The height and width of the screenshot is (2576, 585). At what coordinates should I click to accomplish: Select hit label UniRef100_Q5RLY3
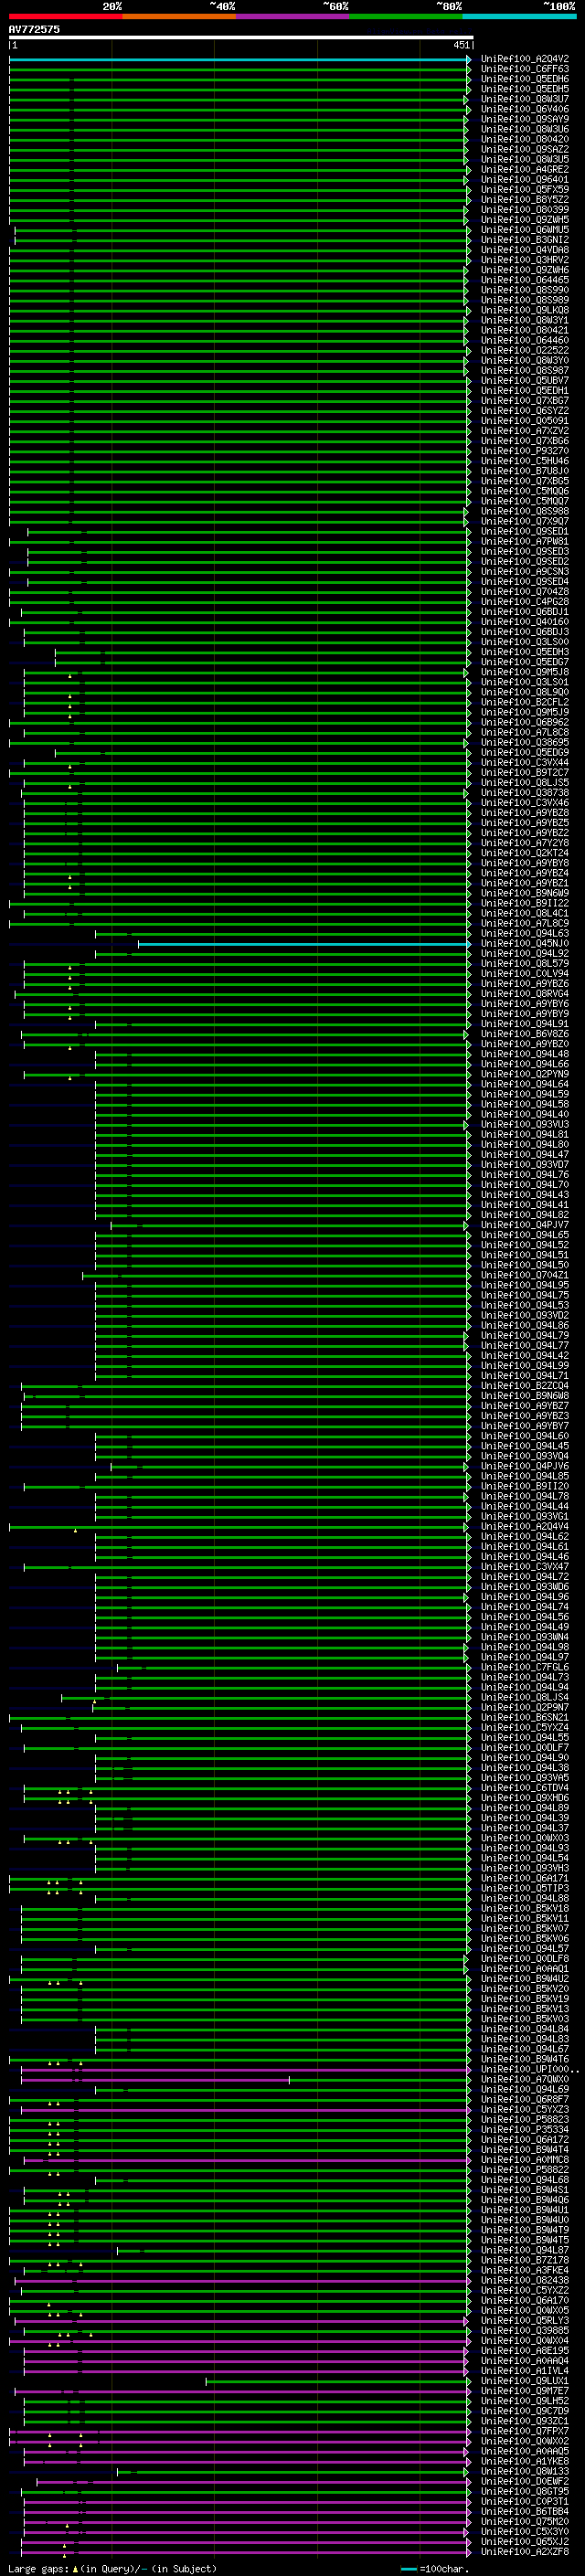point(525,2321)
